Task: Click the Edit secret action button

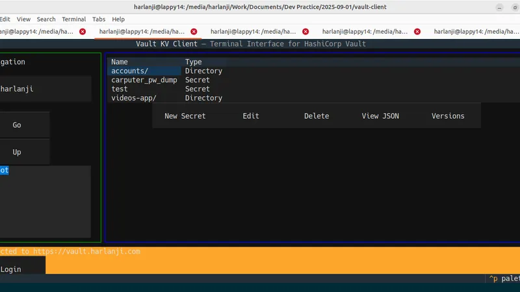Action: pyautogui.click(x=251, y=116)
